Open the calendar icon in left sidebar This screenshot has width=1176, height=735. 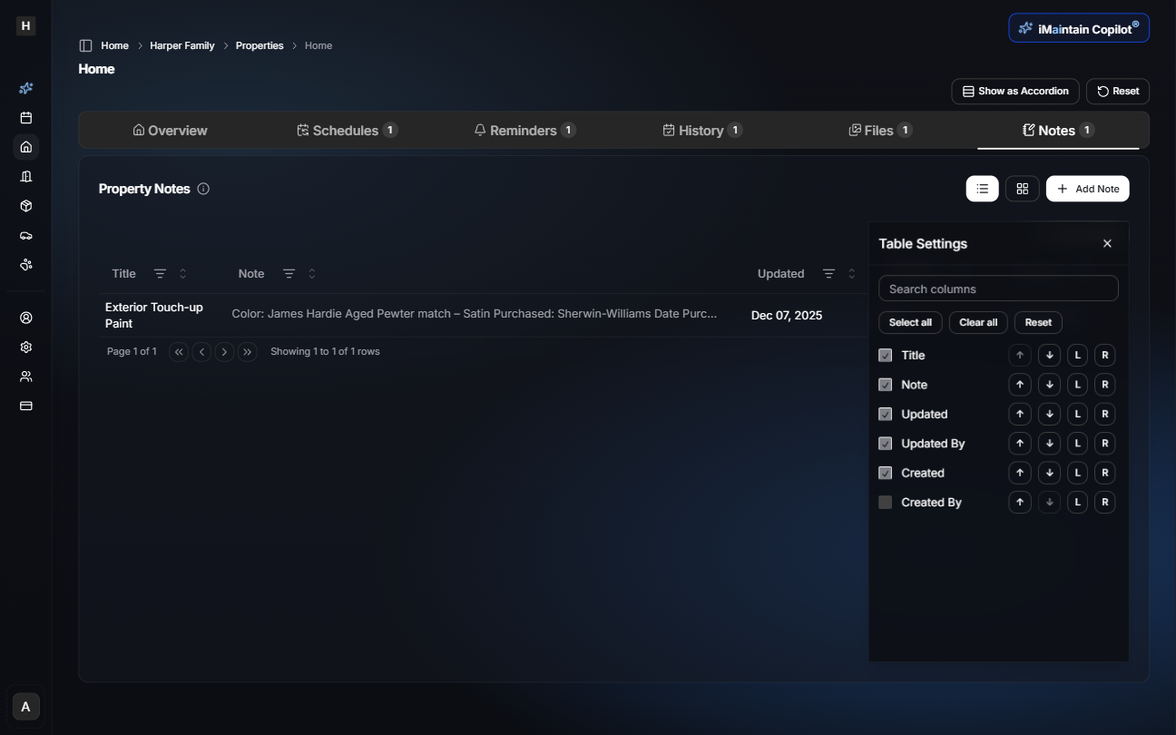pyautogui.click(x=26, y=118)
